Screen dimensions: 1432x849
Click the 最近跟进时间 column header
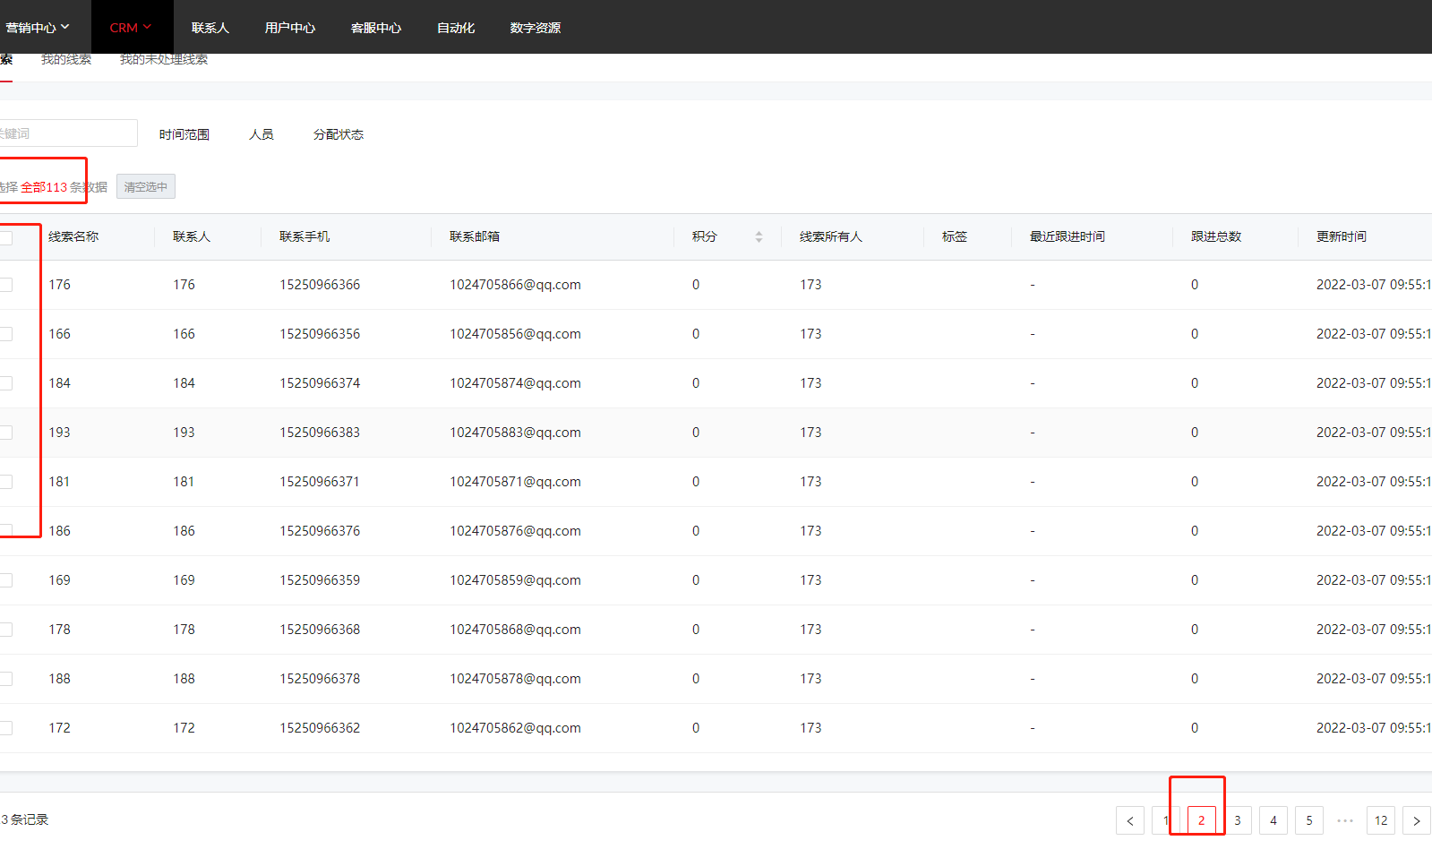(1068, 236)
